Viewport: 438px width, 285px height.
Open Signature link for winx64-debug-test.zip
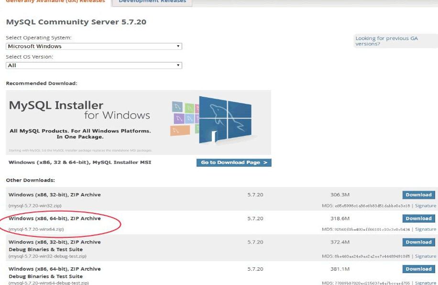point(425,283)
